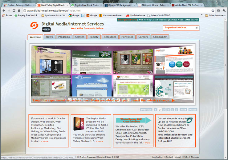This screenshot has width=228, height=160.
Task: Open the DMIS Search link
Action: pyautogui.click(x=191, y=20)
